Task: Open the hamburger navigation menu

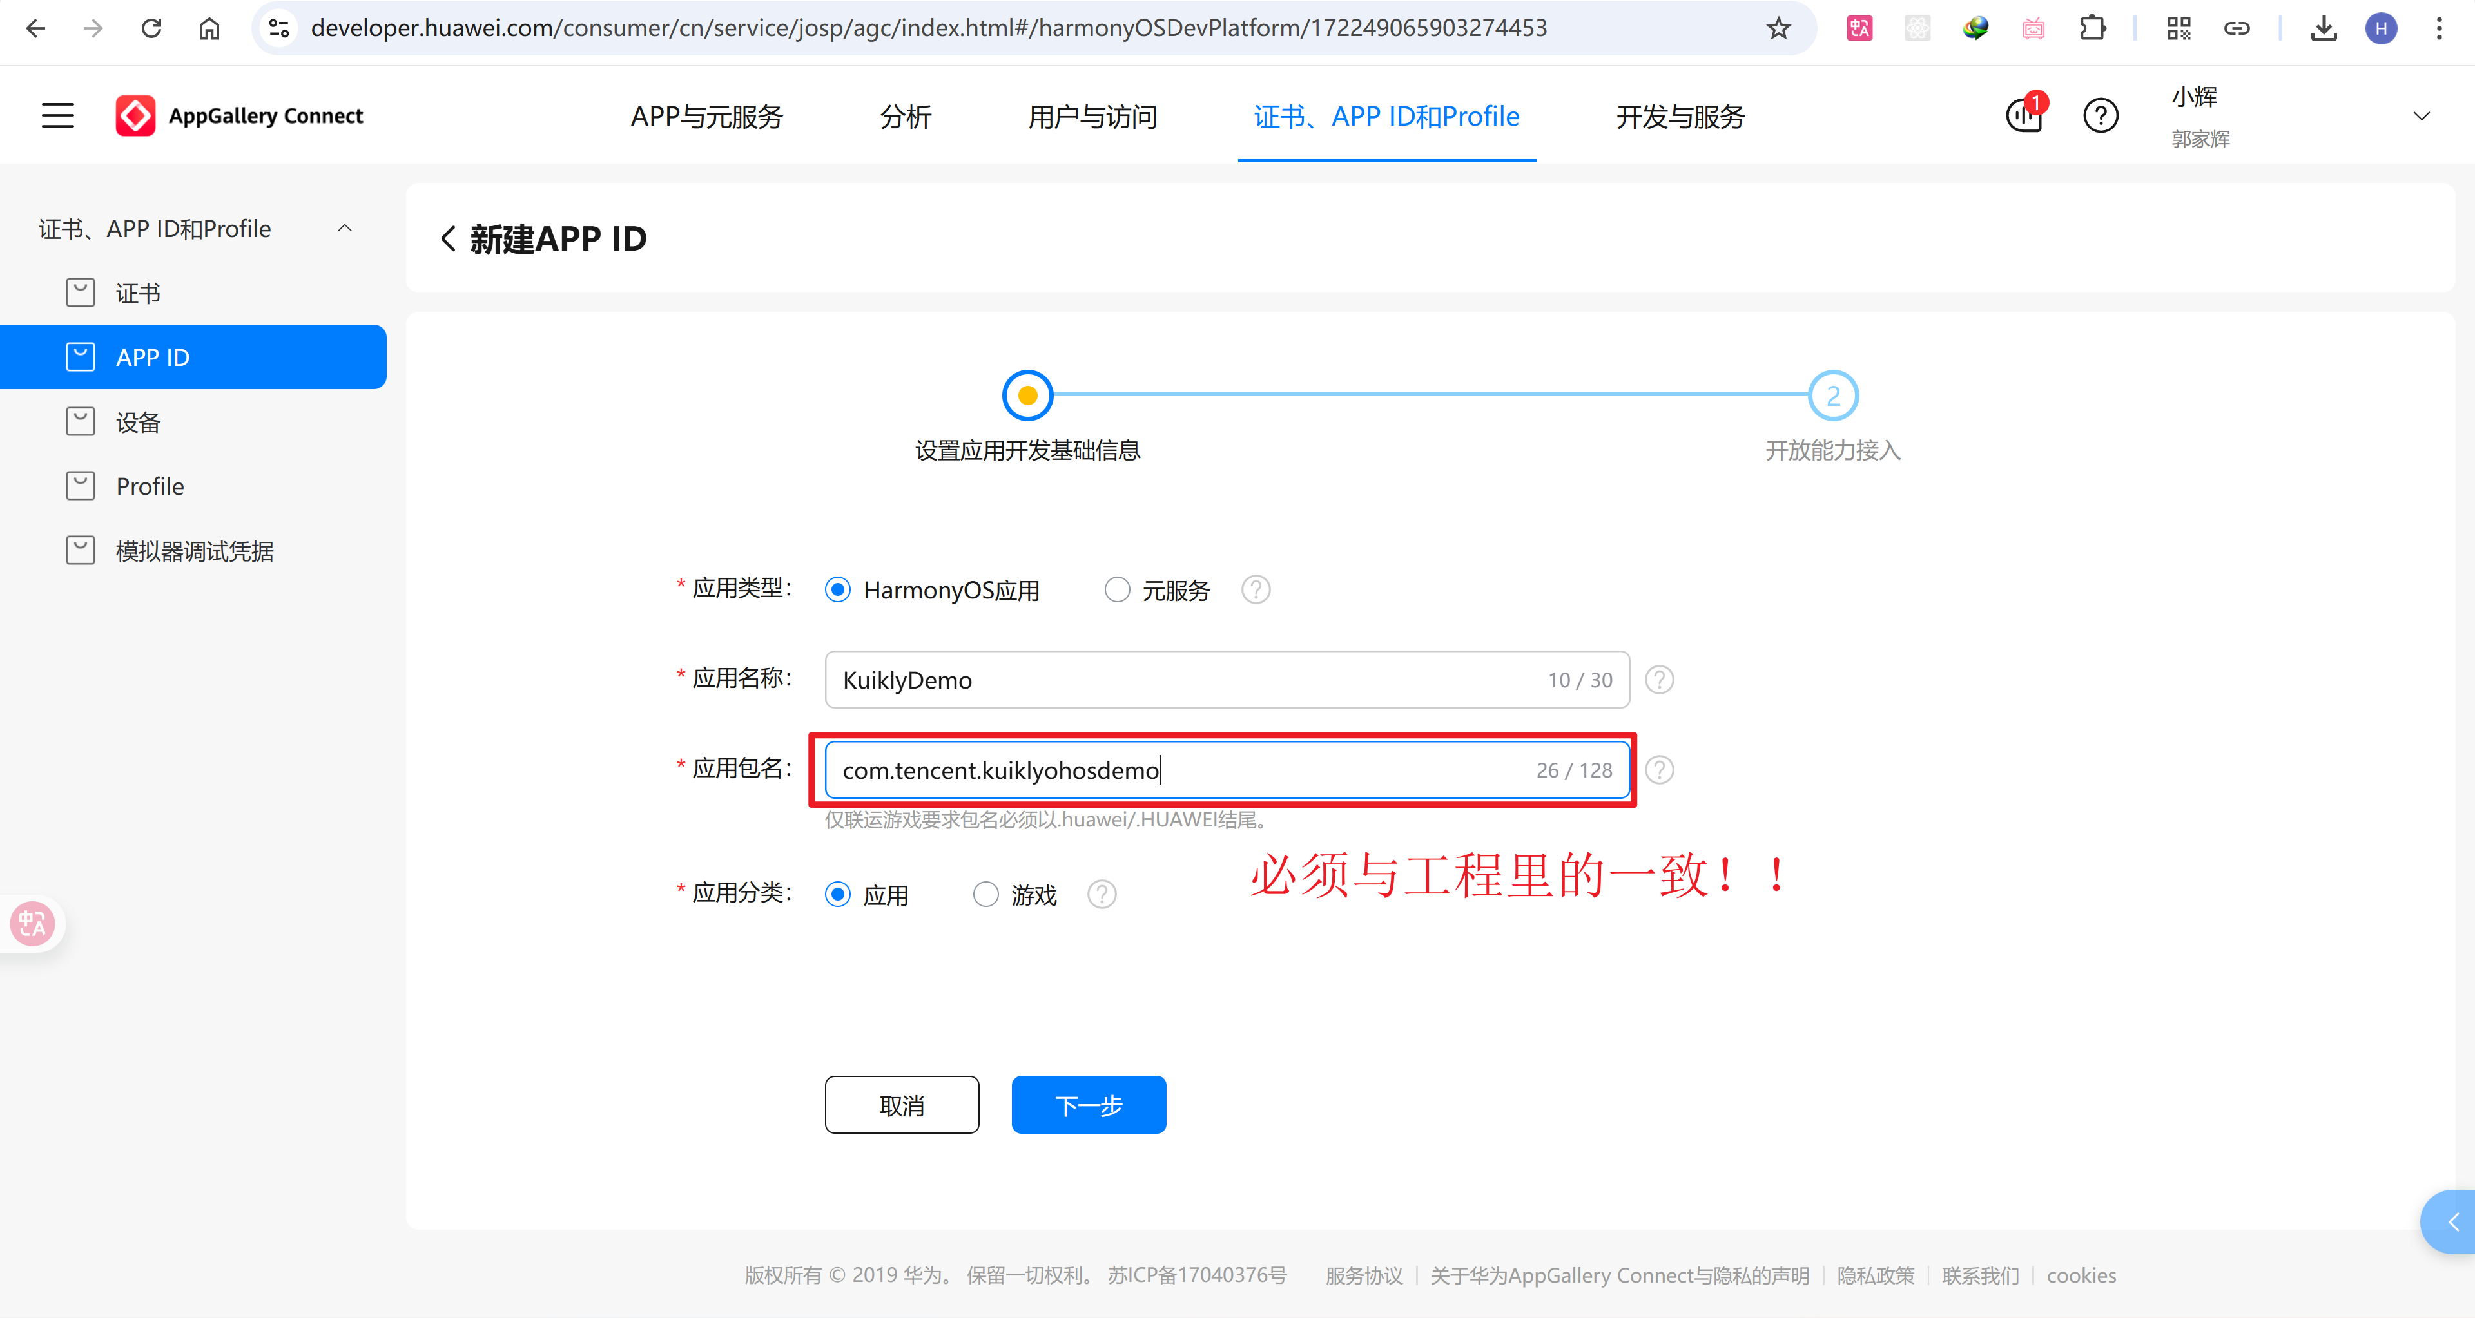Action: pos(57,115)
